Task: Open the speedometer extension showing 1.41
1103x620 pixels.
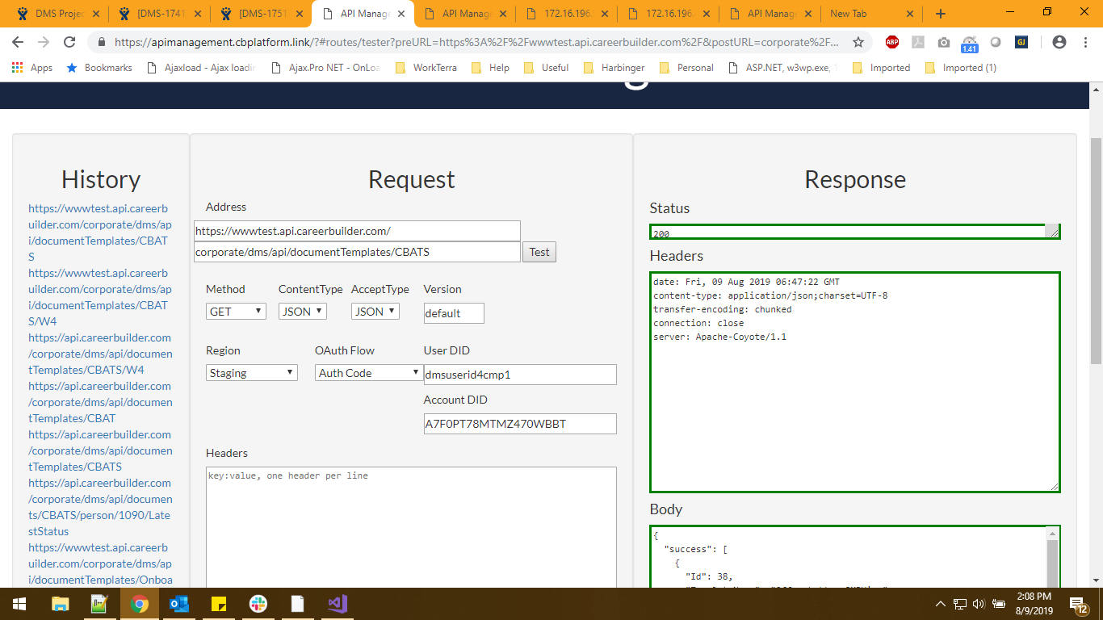Action: point(970,44)
